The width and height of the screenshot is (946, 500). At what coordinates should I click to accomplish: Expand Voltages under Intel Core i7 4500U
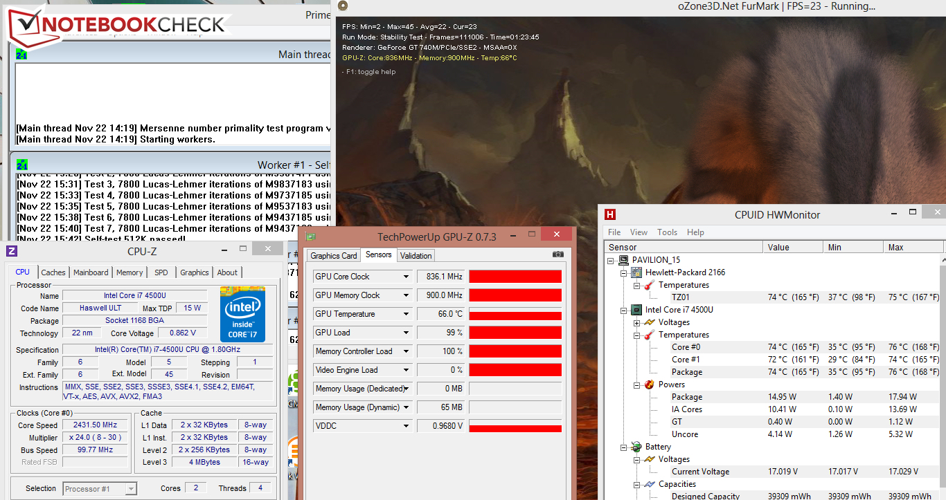[636, 322]
